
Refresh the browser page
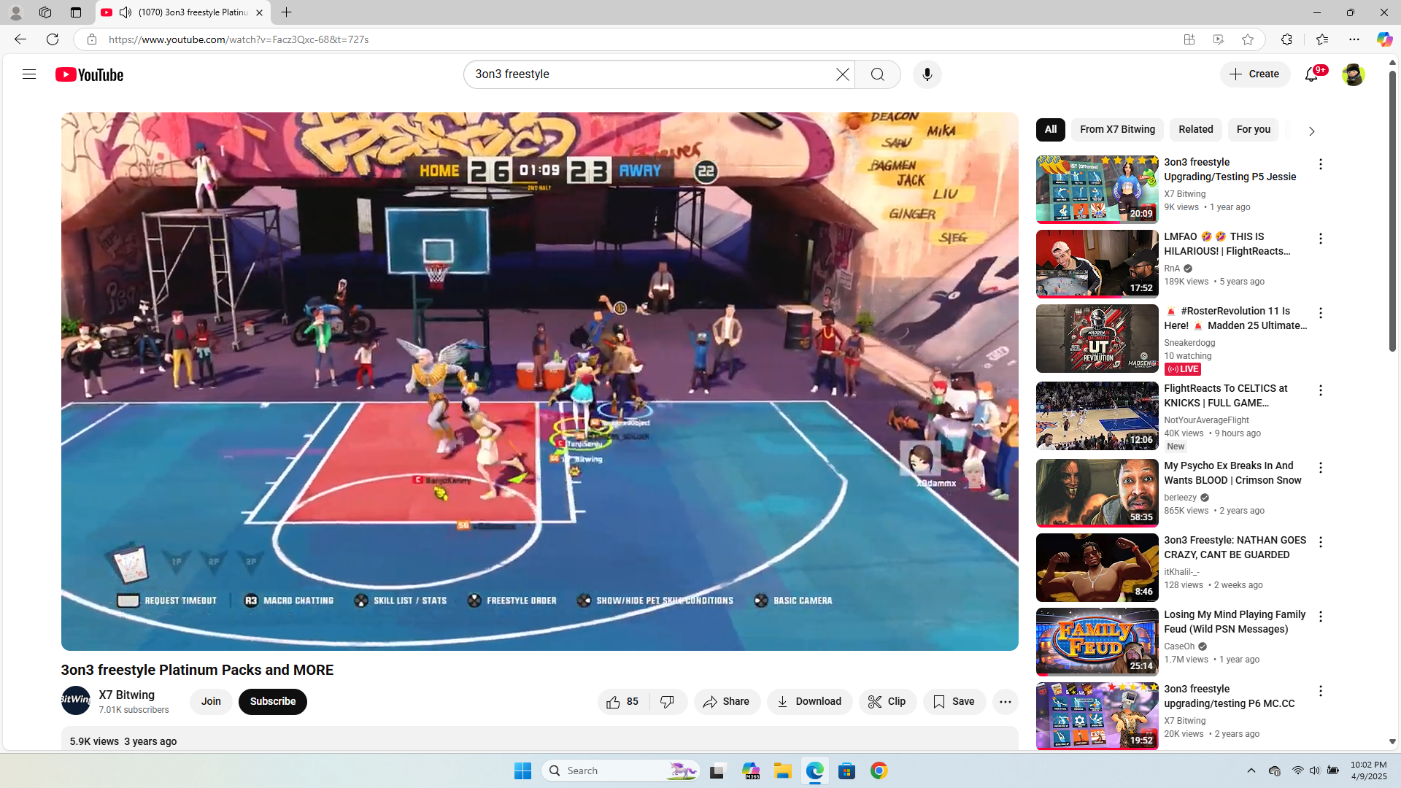click(53, 39)
